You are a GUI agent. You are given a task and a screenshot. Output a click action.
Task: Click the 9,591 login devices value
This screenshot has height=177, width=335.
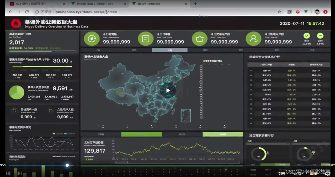click(x=60, y=88)
